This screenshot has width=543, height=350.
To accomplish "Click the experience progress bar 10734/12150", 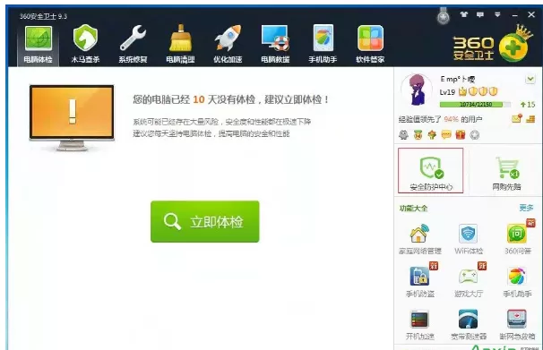I will 475,104.
